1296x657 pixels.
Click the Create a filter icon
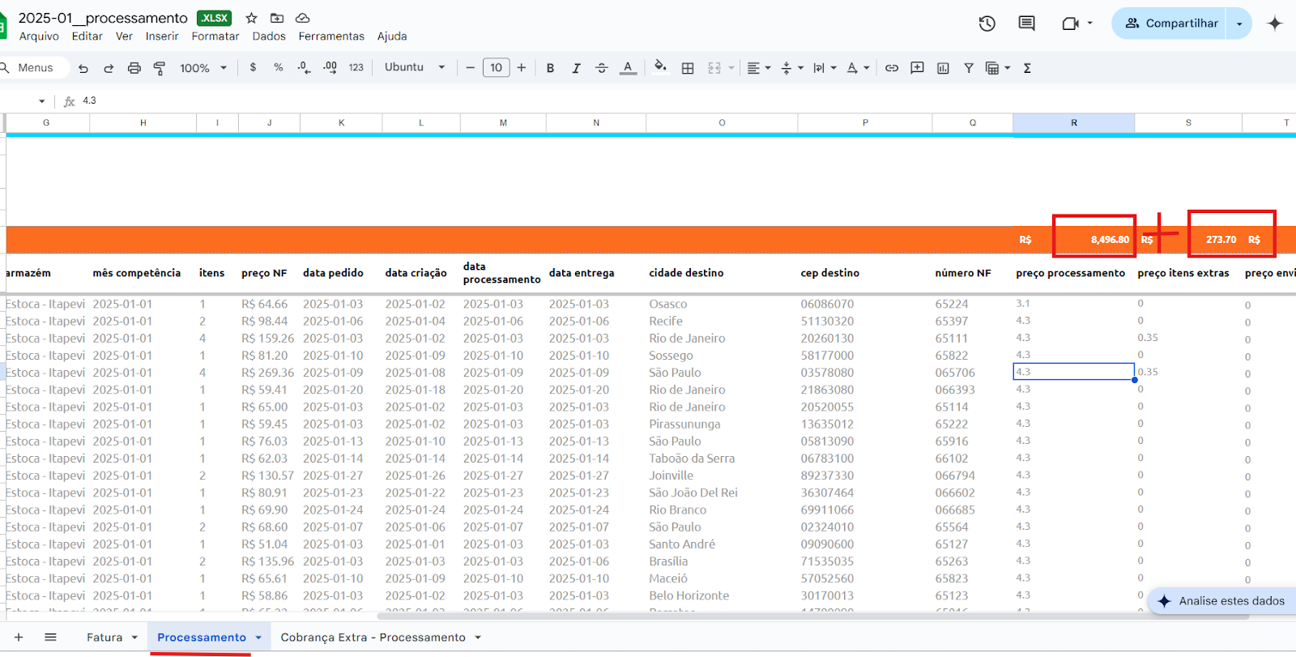969,68
